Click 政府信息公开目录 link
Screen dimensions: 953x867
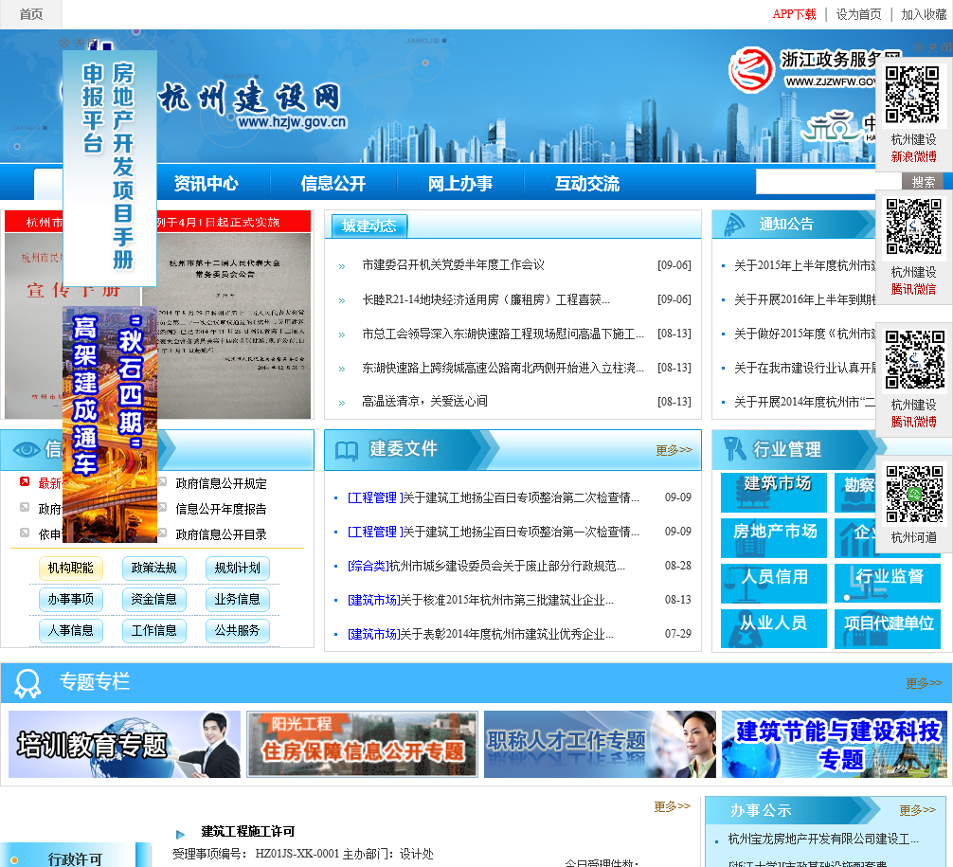tap(221, 534)
